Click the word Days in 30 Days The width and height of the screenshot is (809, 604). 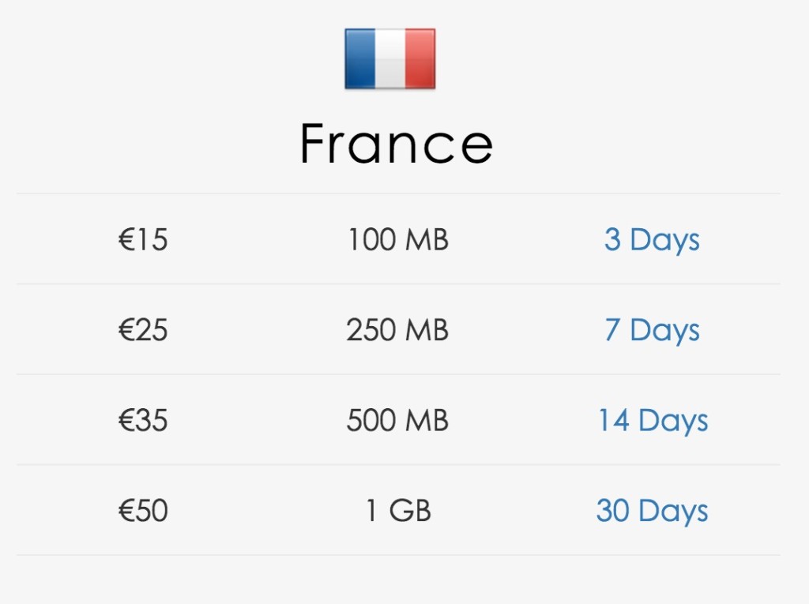point(673,512)
